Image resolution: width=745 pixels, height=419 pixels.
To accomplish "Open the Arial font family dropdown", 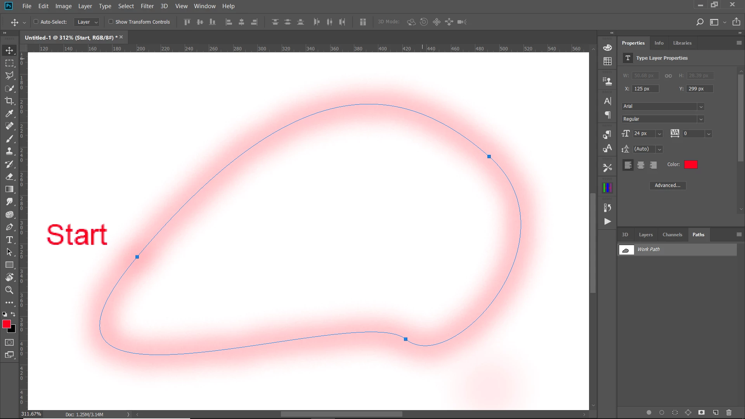I will (701, 106).
